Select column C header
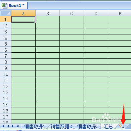 pos(72,13)
